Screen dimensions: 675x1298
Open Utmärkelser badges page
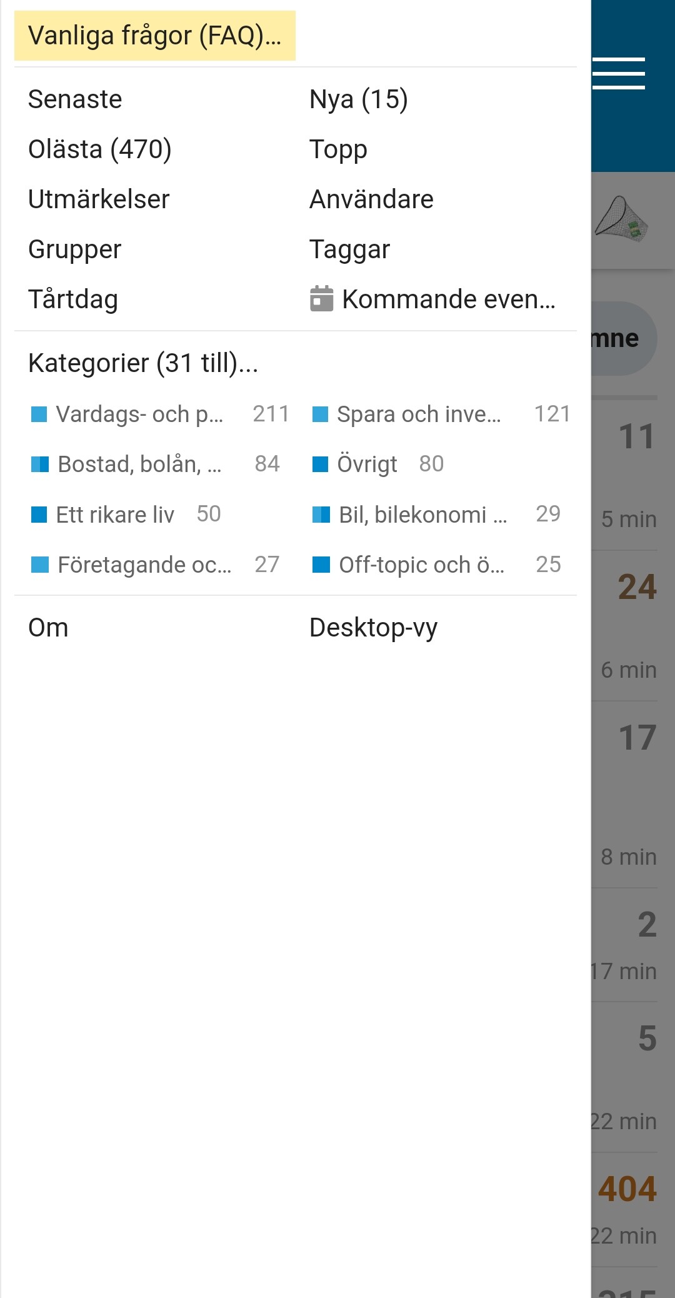[99, 199]
